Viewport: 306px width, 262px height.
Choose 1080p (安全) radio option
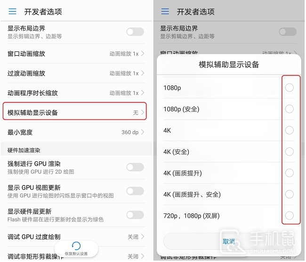pyautogui.click(x=290, y=109)
